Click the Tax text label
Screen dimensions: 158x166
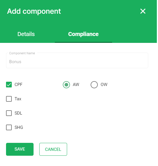[18, 99]
